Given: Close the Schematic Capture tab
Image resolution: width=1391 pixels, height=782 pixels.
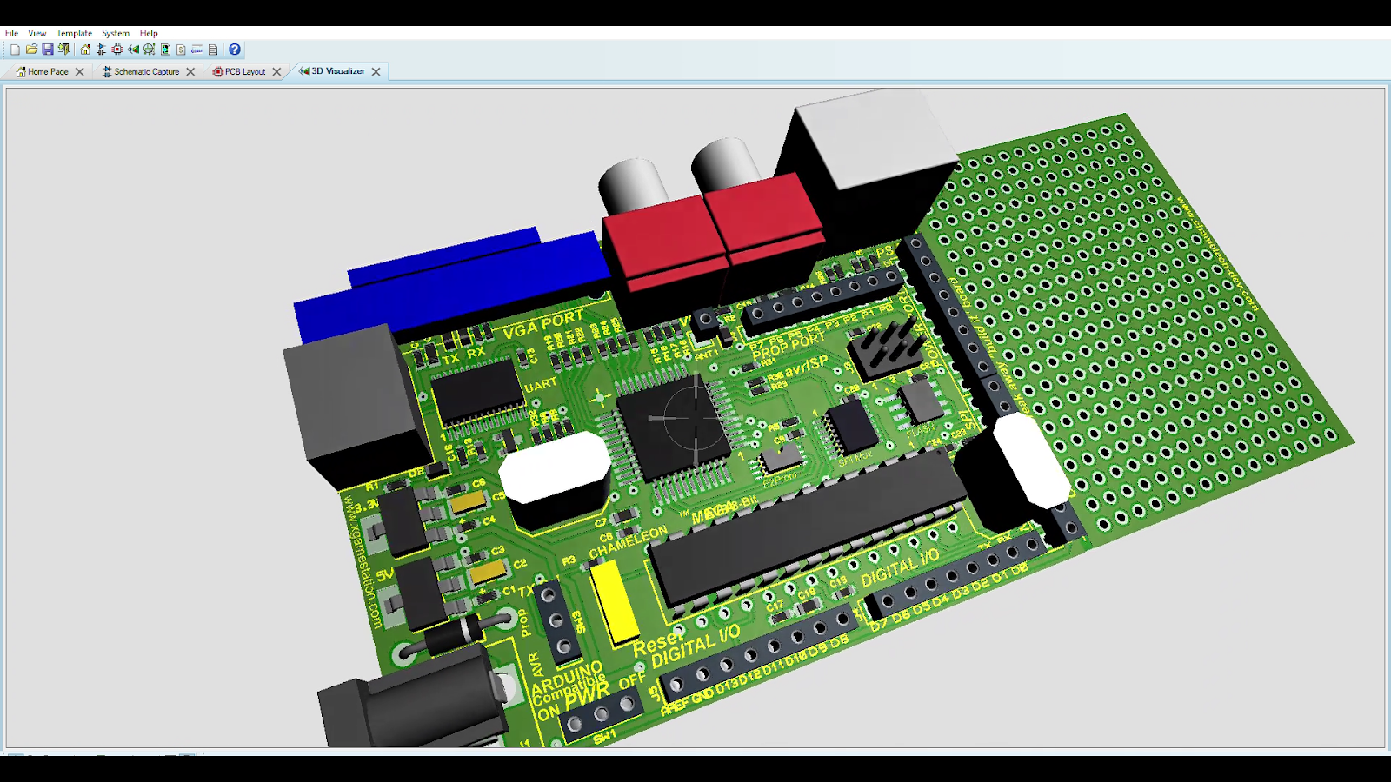Looking at the screenshot, I should click(x=190, y=72).
